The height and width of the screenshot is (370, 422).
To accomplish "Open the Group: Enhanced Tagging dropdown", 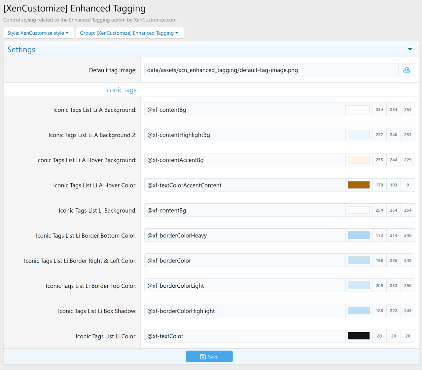I will tap(129, 33).
